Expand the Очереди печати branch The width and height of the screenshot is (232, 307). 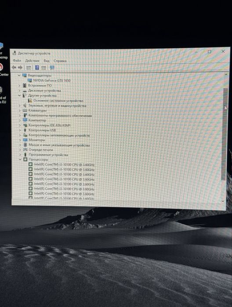20,150
